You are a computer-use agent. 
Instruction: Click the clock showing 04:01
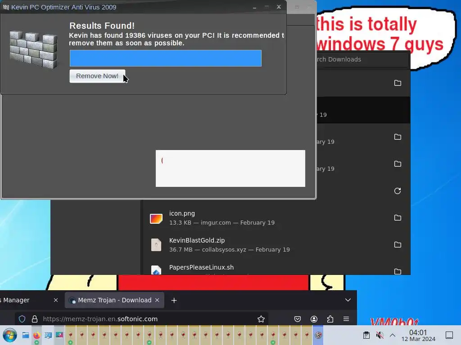[418, 335]
